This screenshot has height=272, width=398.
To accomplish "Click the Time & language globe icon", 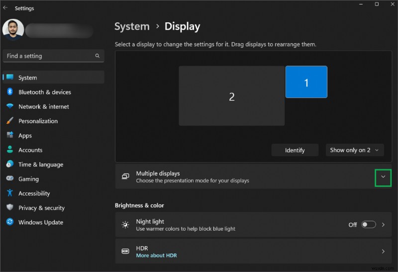I will click(10, 164).
